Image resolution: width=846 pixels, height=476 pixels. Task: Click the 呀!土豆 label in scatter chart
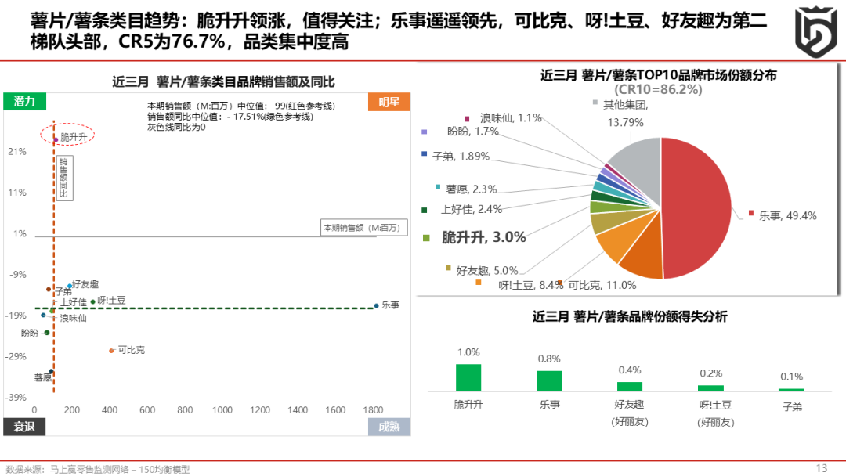coord(111,301)
